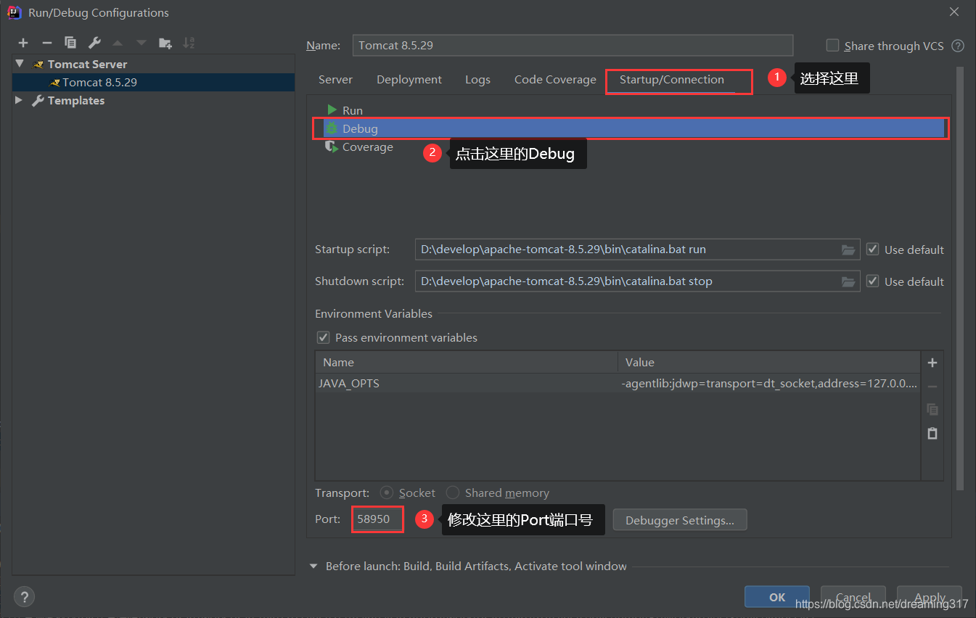Create a new configuration folder
The width and height of the screenshot is (976, 618).
[165, 43]
